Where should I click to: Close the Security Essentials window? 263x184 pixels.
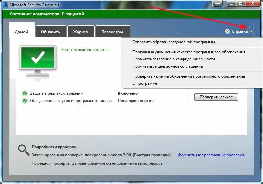(x=253, y=4)
